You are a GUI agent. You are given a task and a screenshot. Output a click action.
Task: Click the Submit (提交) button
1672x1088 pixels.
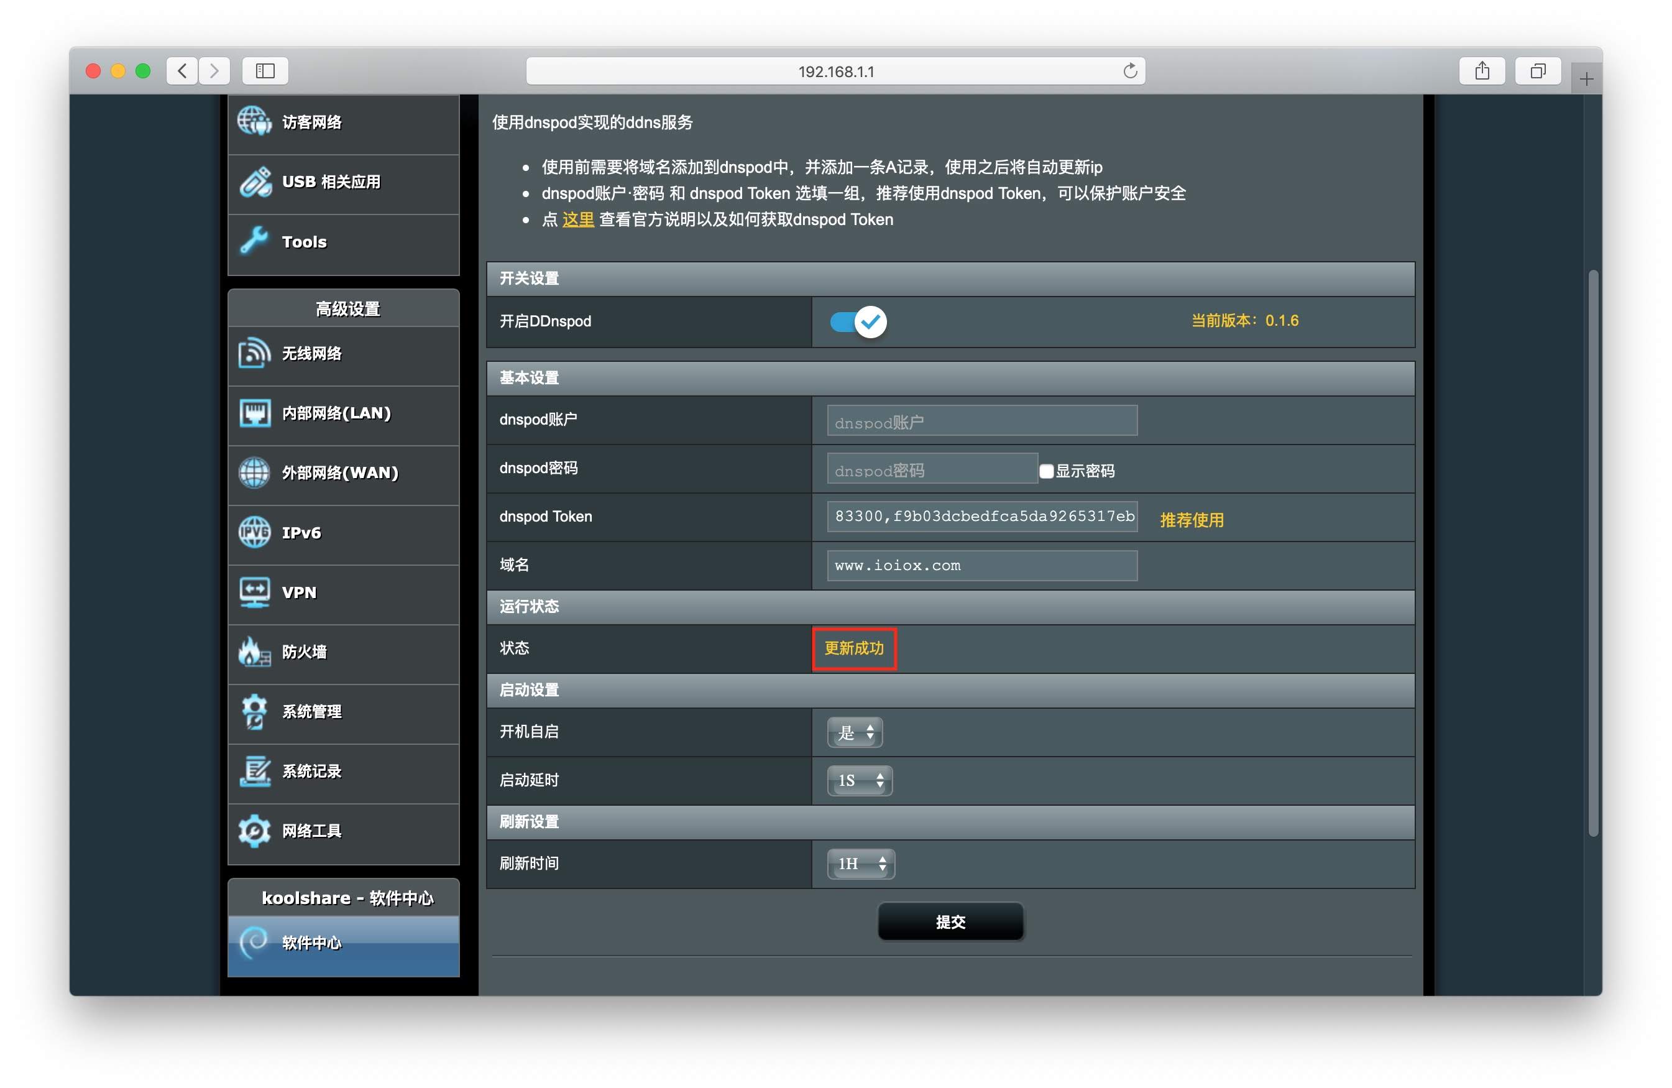pos(950,921)
